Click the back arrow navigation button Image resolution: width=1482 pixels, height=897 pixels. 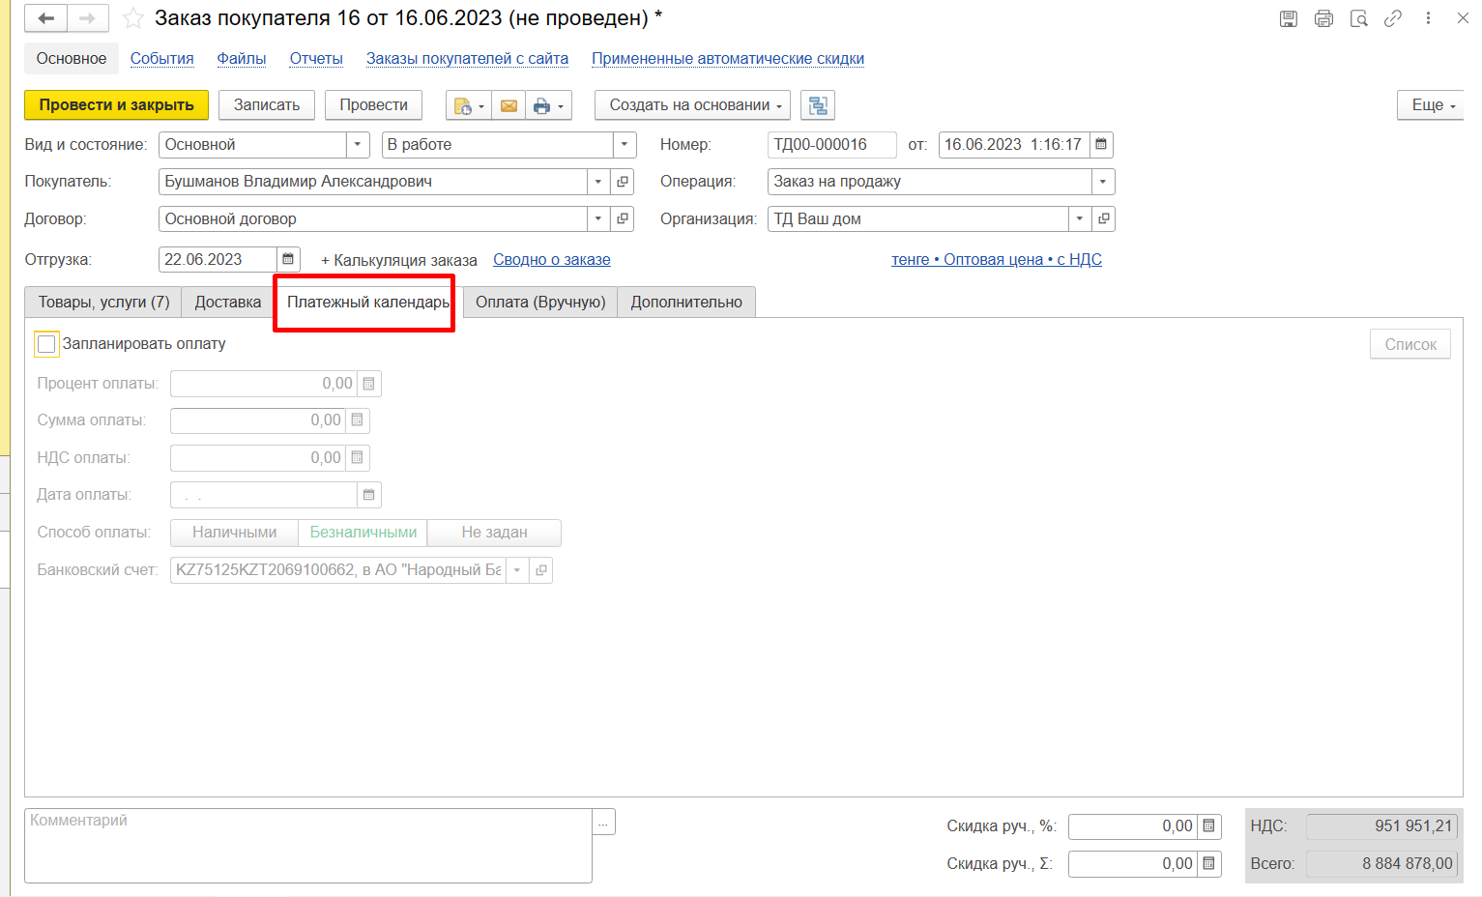coord(46,18)
